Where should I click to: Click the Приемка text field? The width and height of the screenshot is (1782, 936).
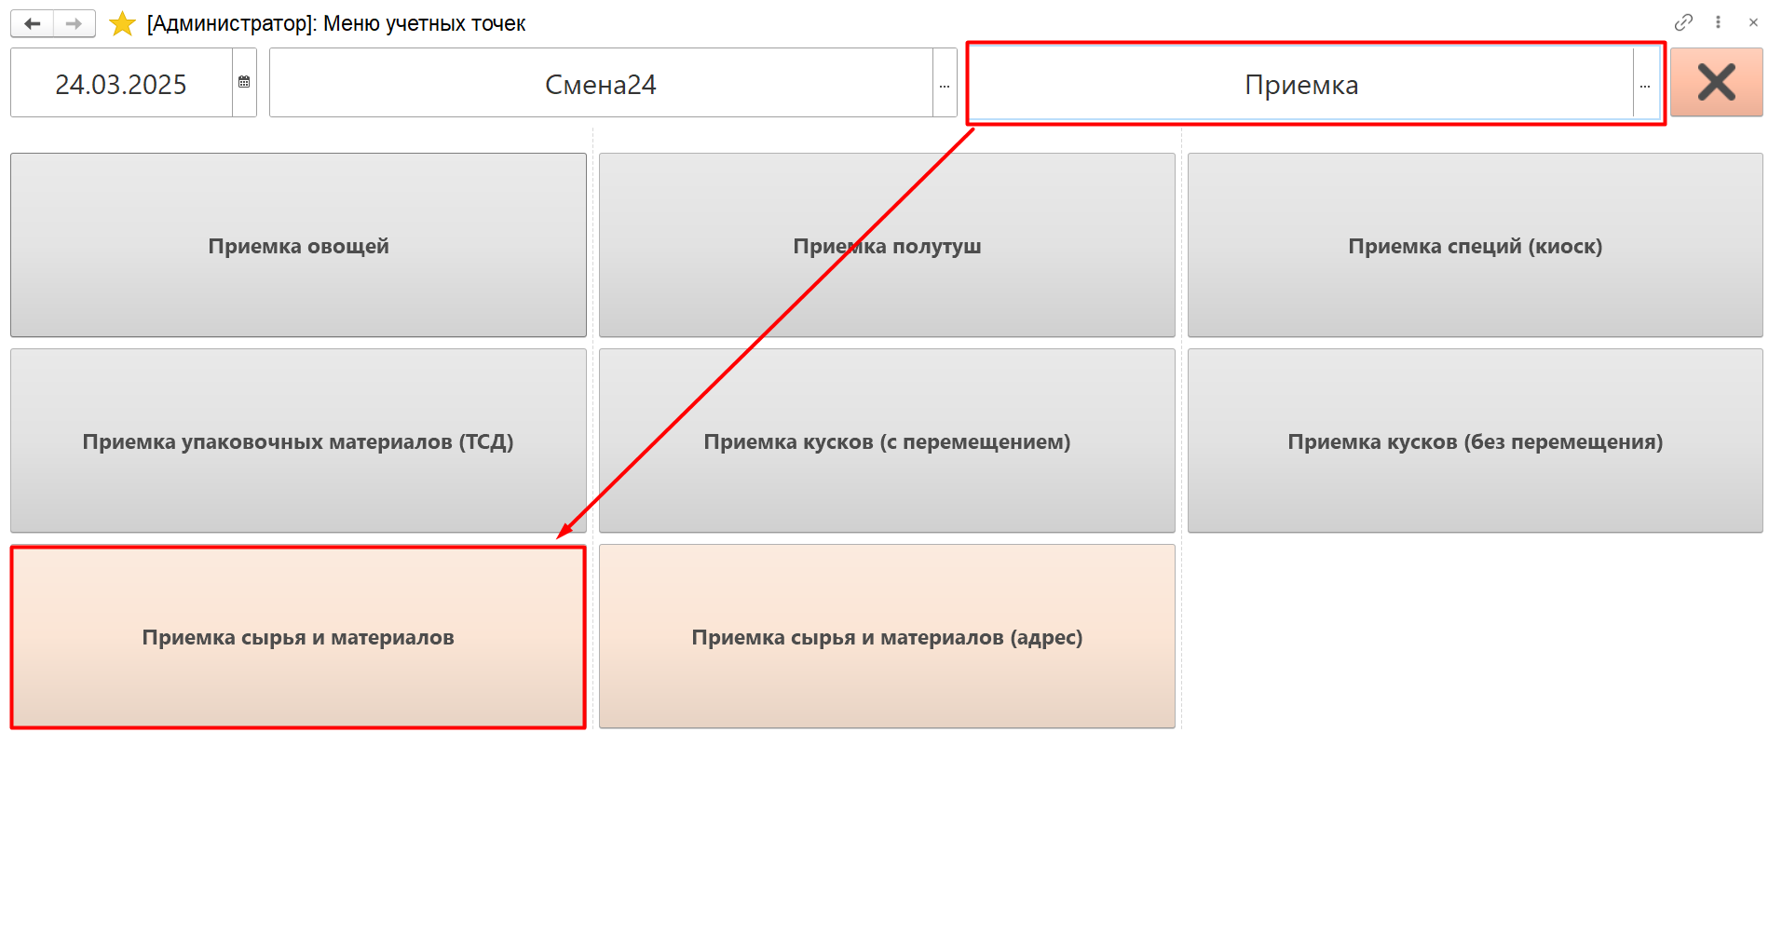click(x=1300, y=84)
